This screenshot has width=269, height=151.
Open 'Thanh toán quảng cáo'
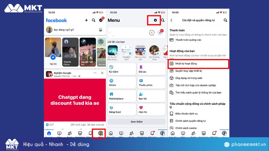point(198,40)
